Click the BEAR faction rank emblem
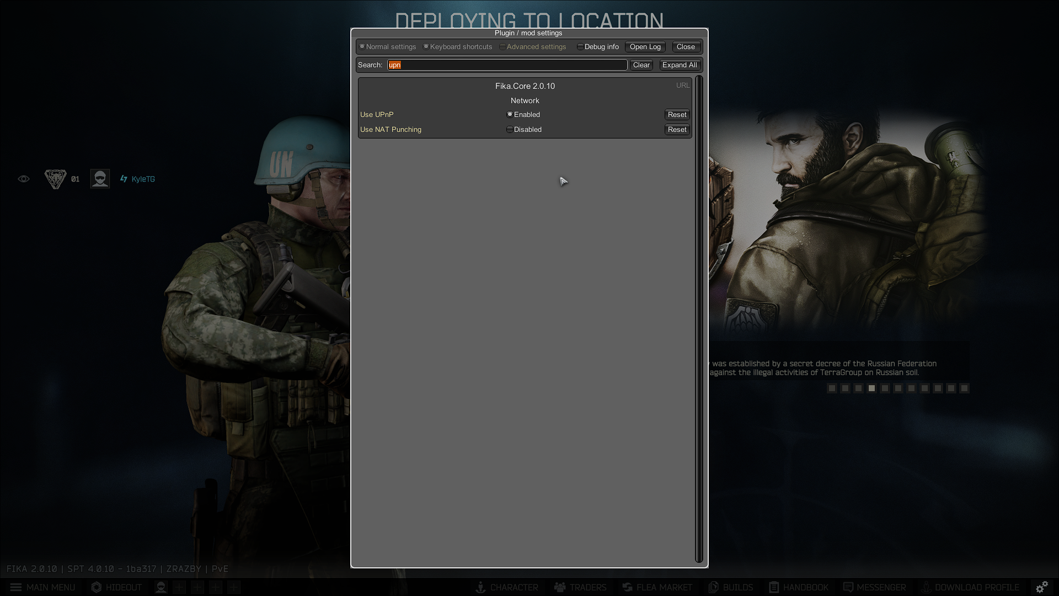This screenshot has width=1059, height=596. coord(55,179)
